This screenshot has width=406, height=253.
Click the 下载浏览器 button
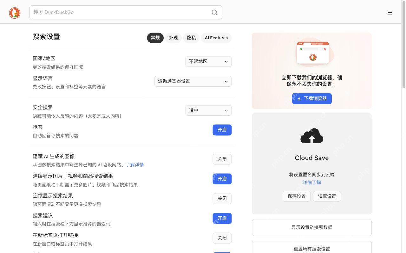click(x=312, y=99)
